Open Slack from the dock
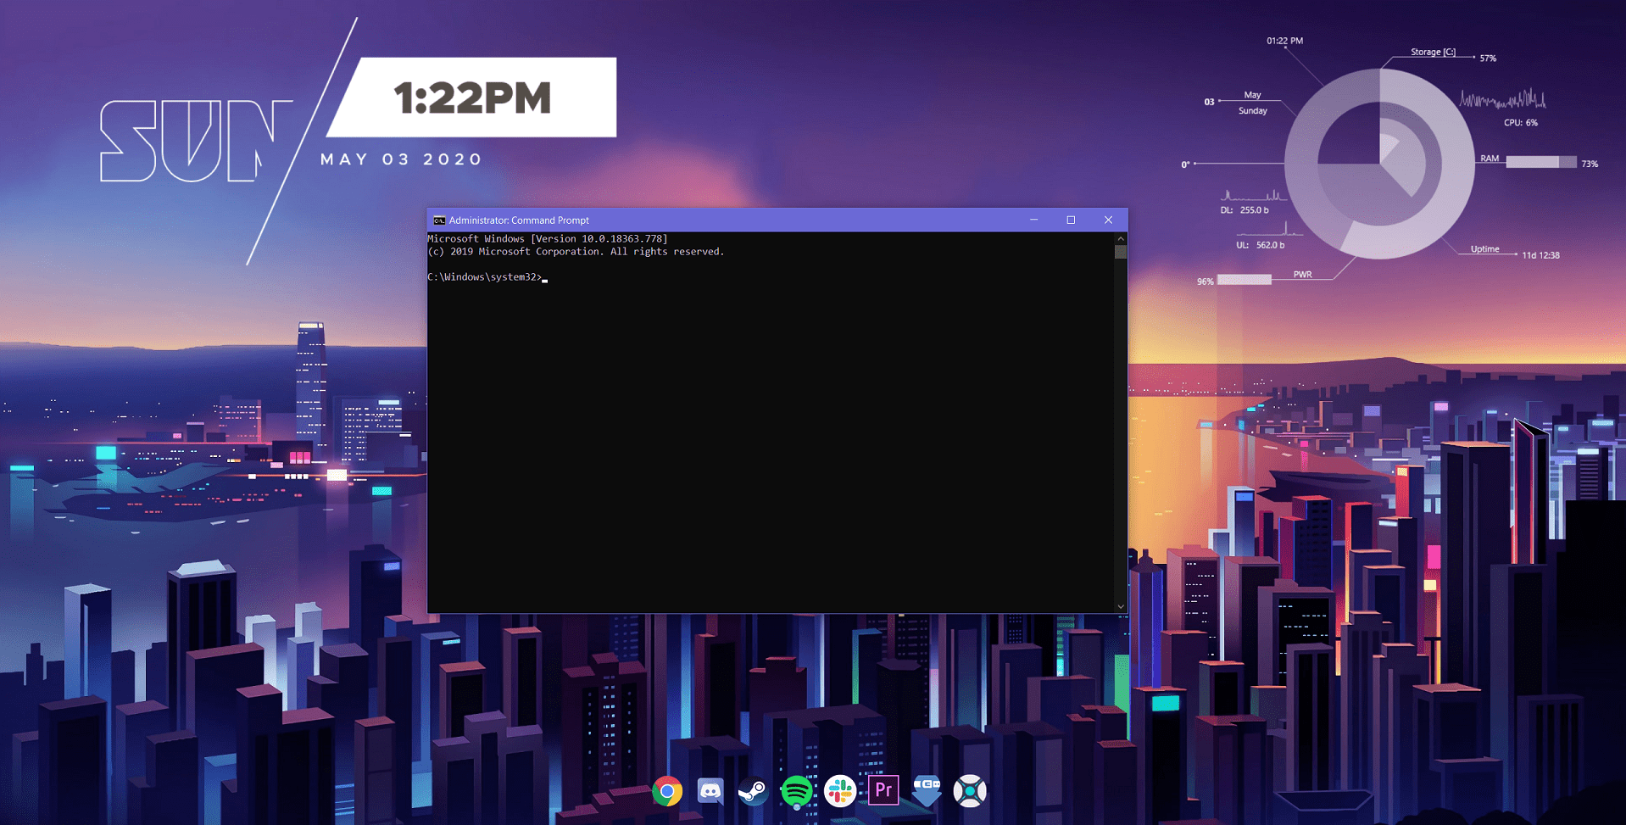This screenshot has height=825, width=1626. (x=839, y=791)
